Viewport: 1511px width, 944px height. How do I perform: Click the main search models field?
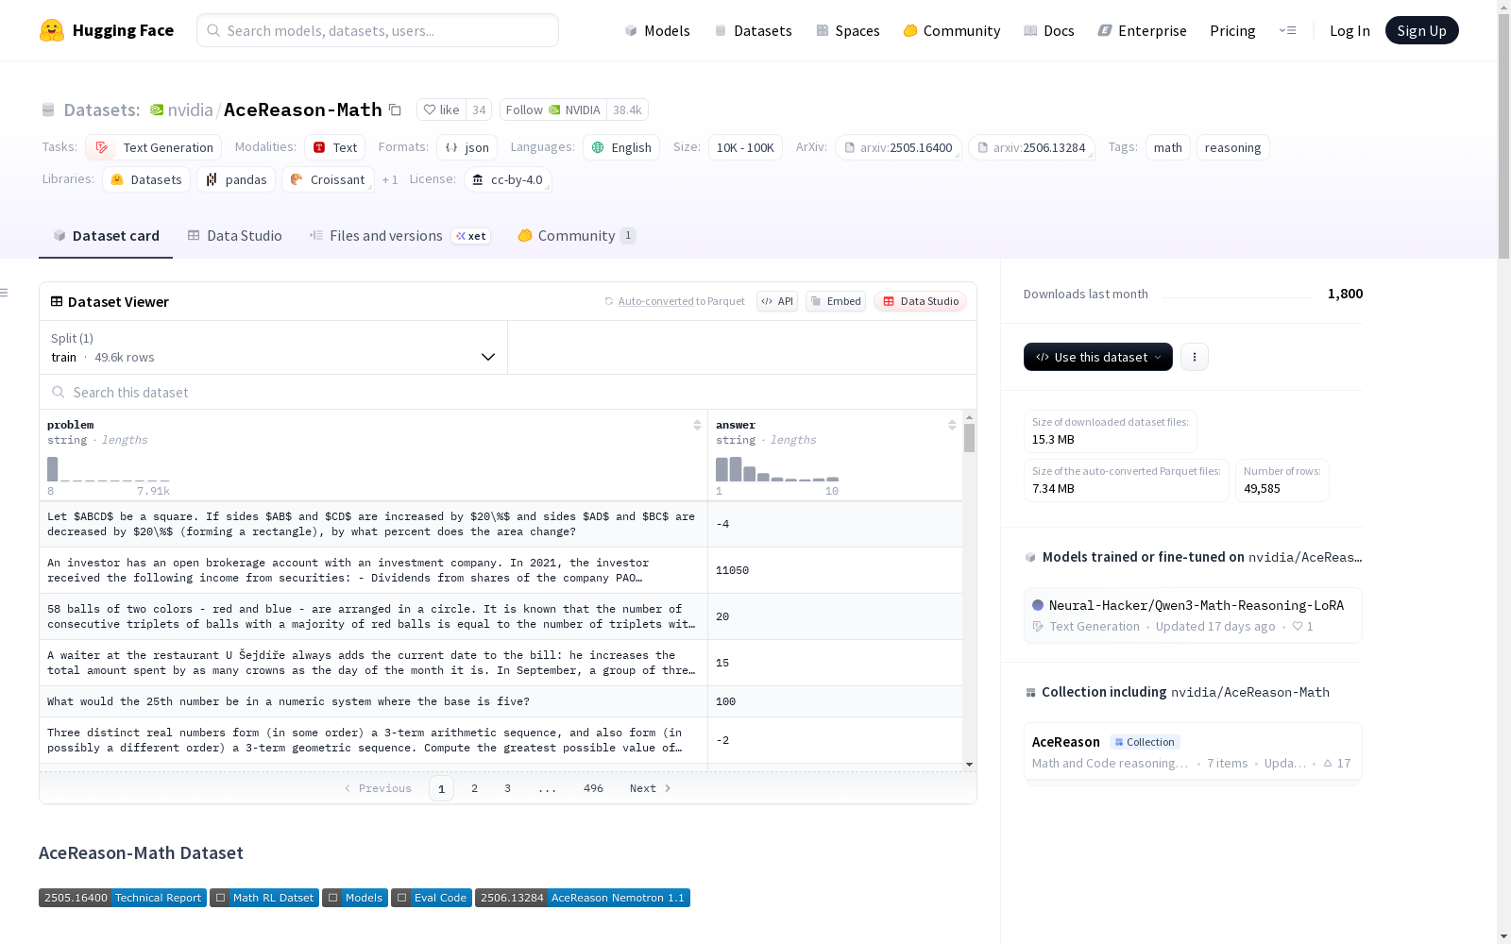378,30
